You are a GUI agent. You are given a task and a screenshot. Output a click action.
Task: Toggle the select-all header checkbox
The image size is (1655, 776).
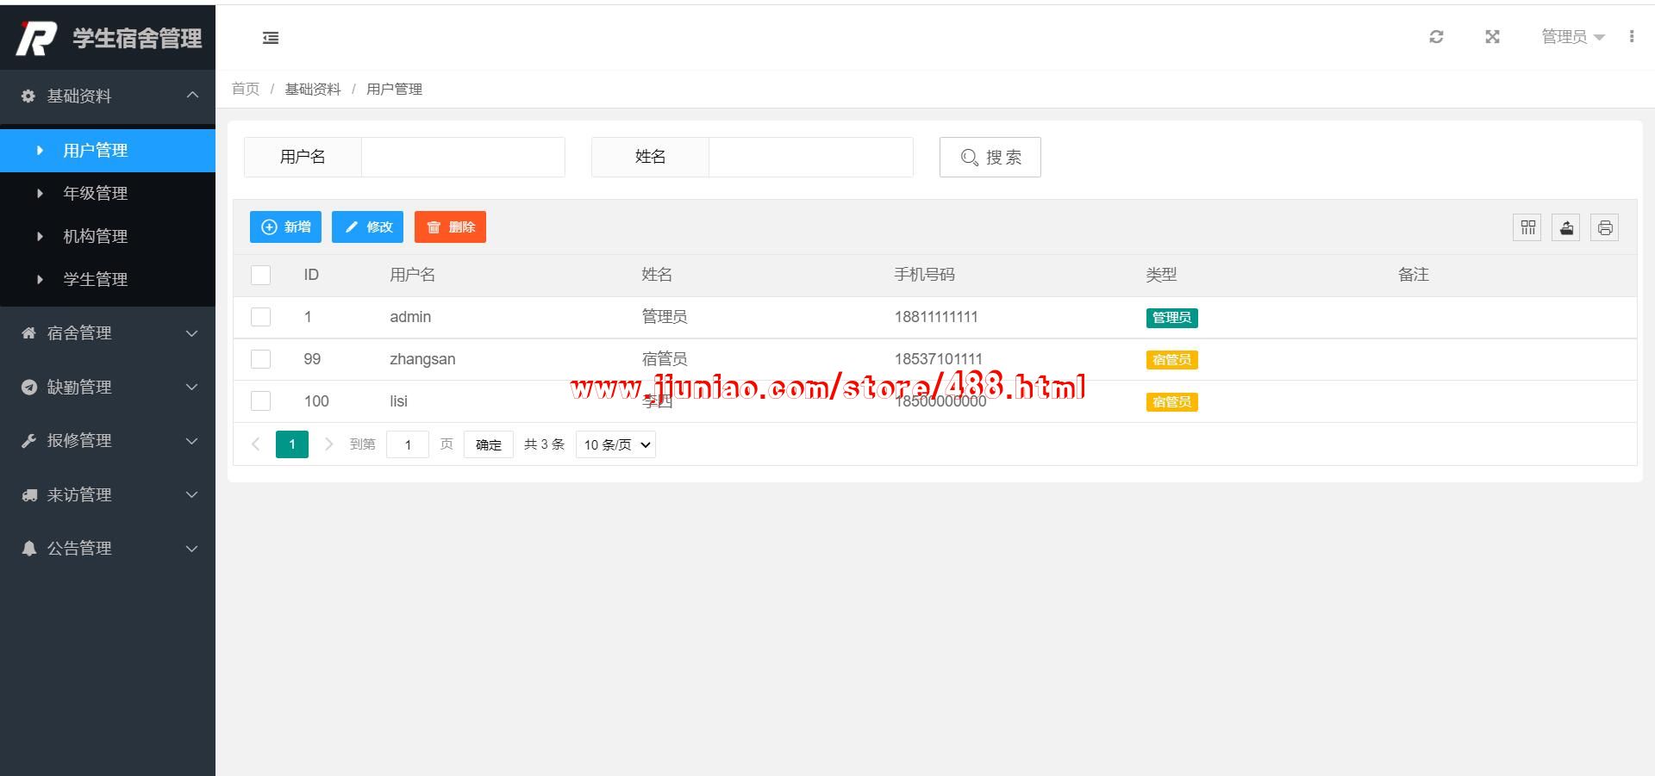coord(260,275)
